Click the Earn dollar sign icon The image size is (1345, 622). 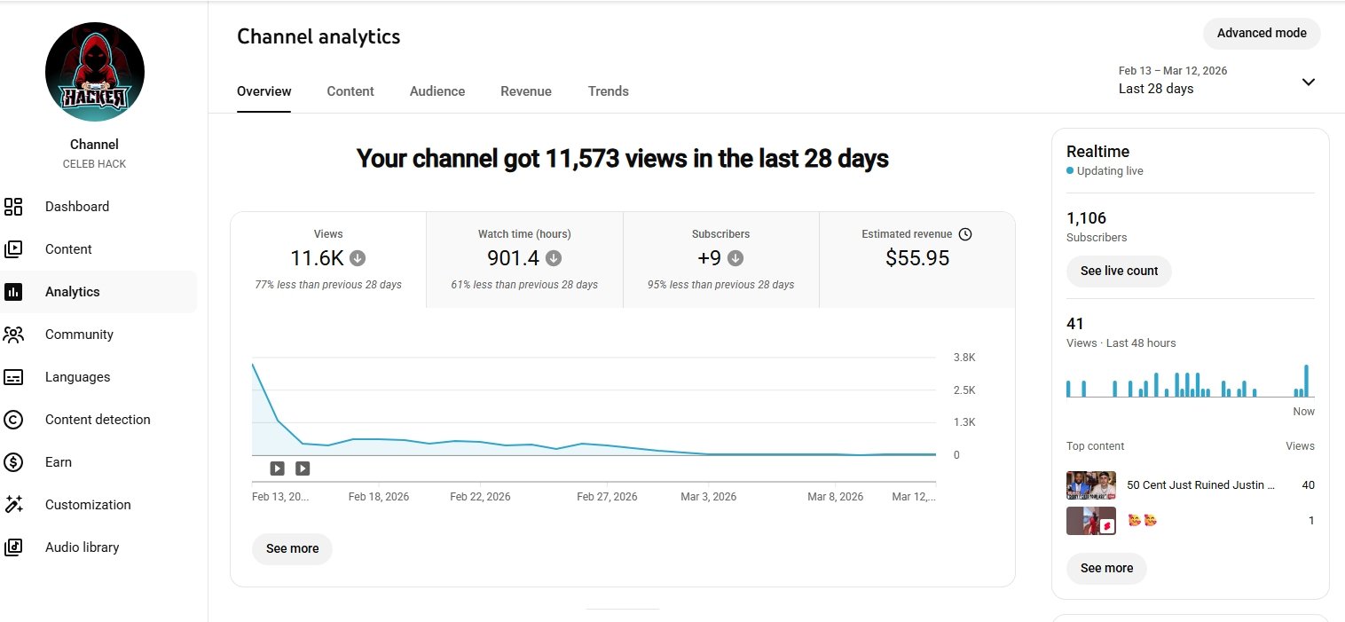pyautogui.click(x=13, y=462)
